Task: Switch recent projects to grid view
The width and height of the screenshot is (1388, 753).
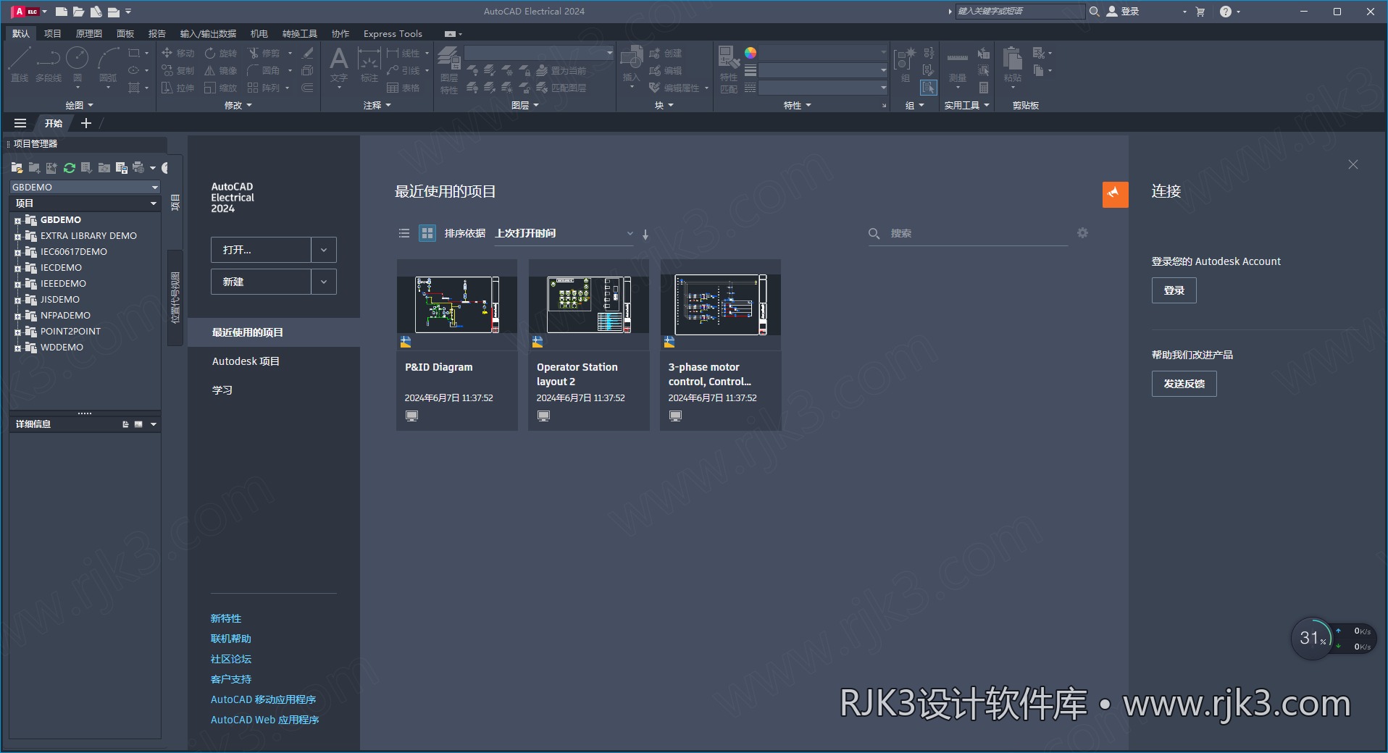Action: (427, 233)
